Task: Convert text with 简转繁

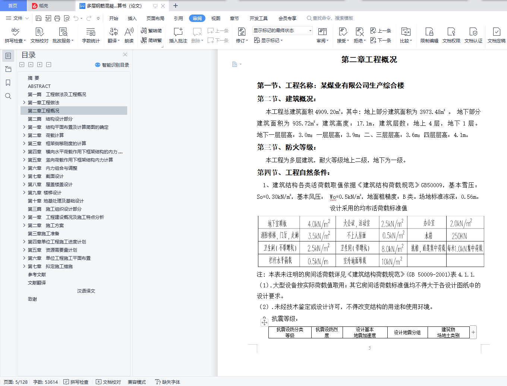Action: 151,40
